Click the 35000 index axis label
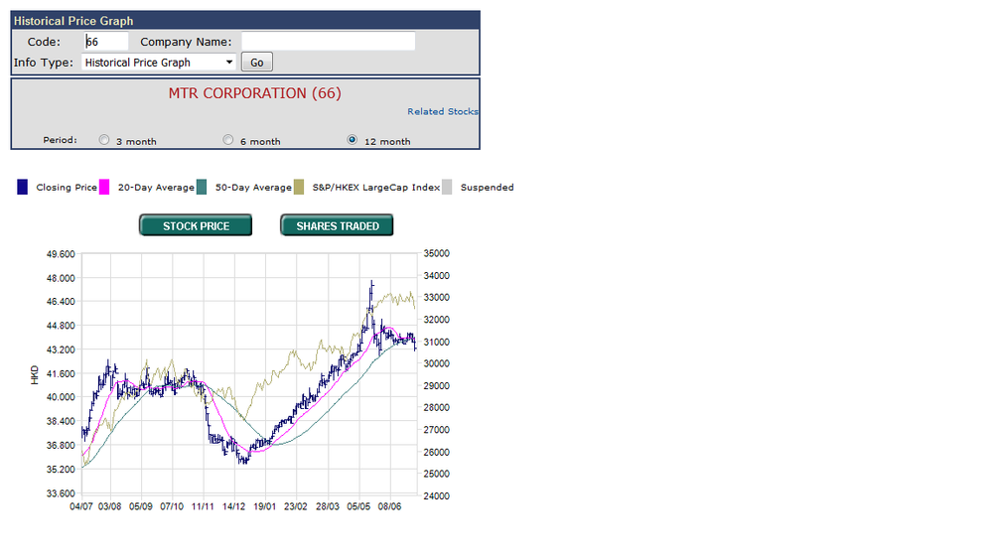This screenshot has width=992, height=558. click(437, 253)
